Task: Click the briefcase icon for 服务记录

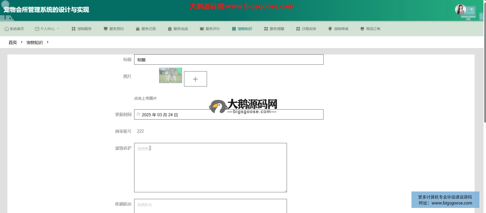Action: click(x=138, y=29)
